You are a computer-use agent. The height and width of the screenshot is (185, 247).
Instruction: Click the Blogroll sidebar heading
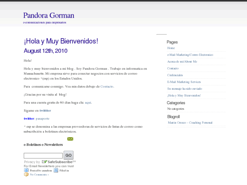click(173, 117)
